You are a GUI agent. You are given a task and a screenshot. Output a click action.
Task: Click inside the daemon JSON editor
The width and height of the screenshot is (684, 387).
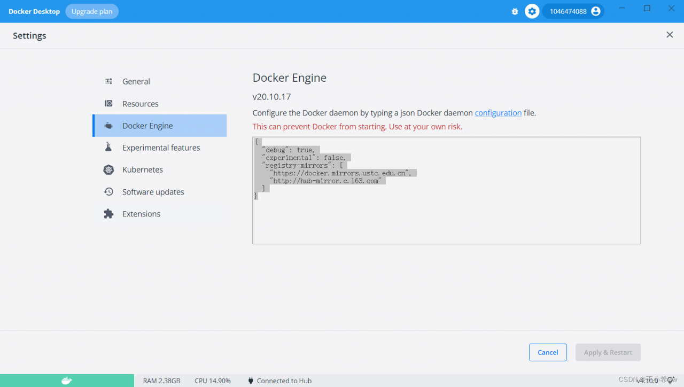pyautogui.click(x=446, y=219)
